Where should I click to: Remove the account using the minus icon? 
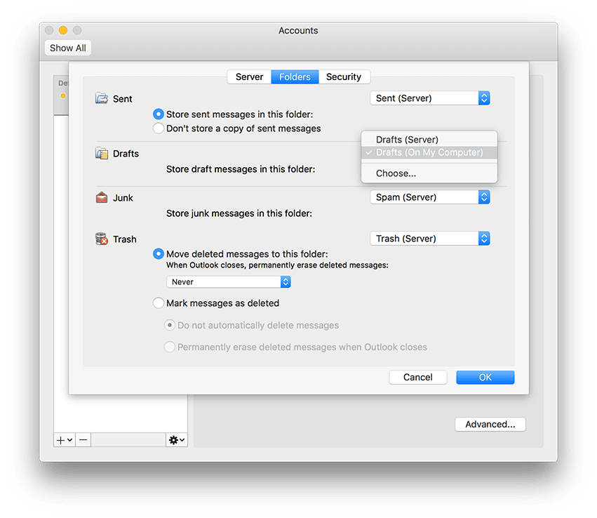coord(83,439)
